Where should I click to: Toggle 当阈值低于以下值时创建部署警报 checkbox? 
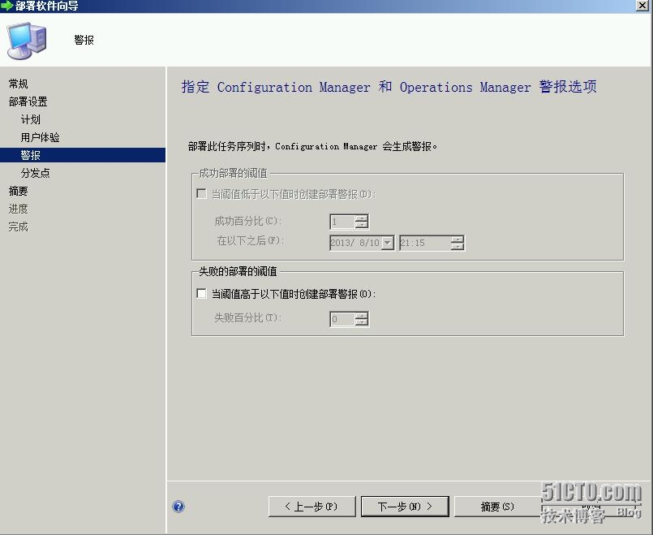pos(201,194)
